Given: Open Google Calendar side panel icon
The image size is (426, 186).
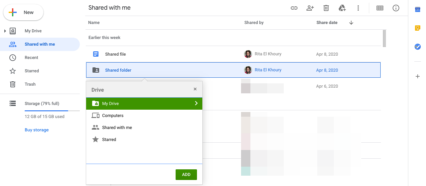Looking at the screenshot, I should point(417,10).
